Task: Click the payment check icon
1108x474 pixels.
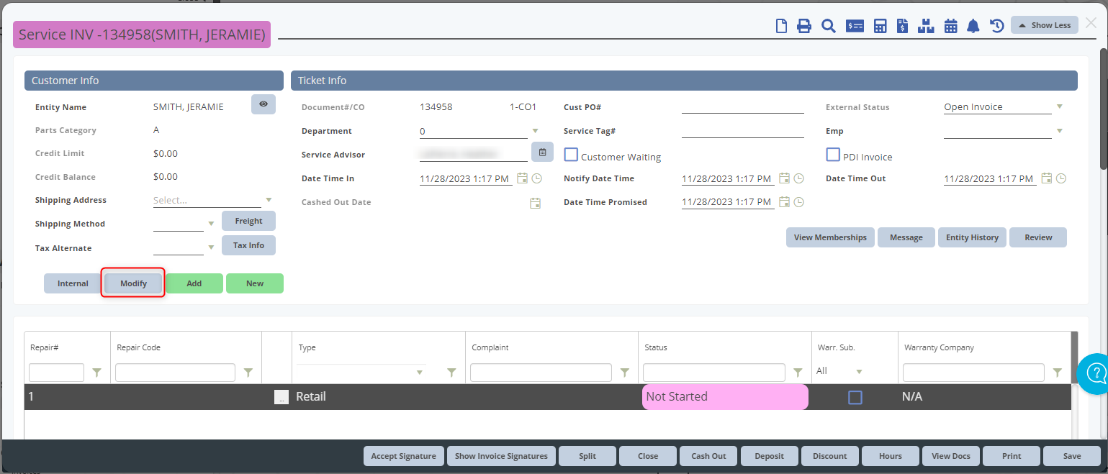Action: [x=855, y=25]
